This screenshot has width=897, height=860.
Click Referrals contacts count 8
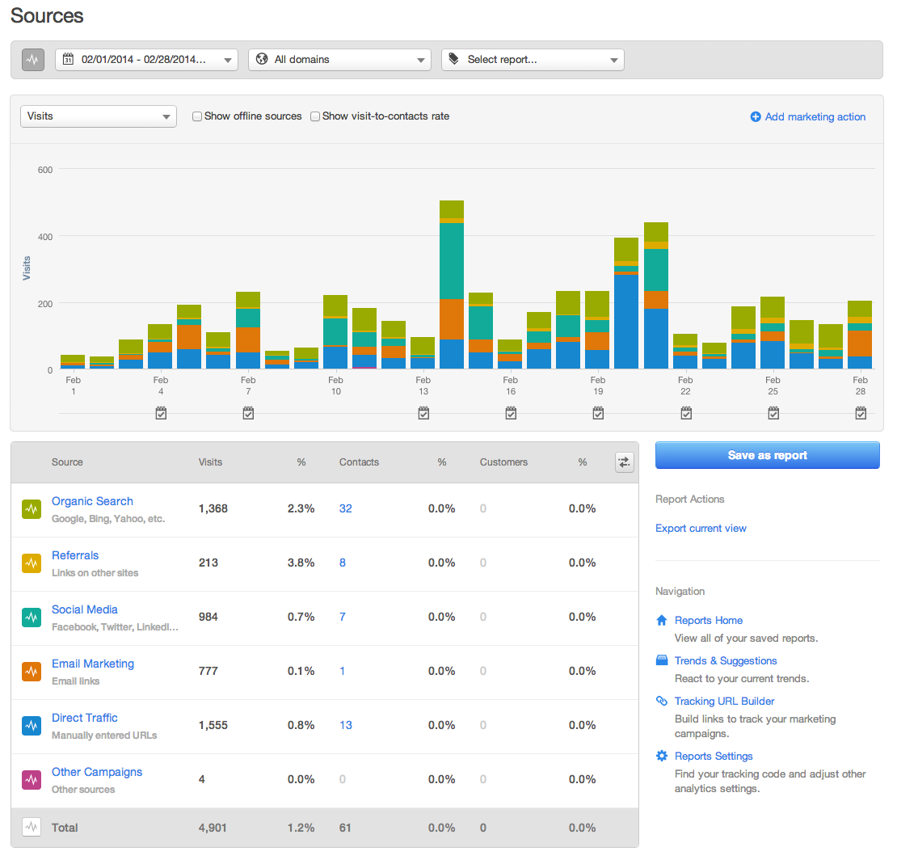(x=343, y=563)
